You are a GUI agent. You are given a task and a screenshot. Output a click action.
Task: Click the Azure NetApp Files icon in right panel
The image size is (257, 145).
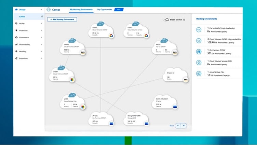pyautogui.click(x=199, y=73)
